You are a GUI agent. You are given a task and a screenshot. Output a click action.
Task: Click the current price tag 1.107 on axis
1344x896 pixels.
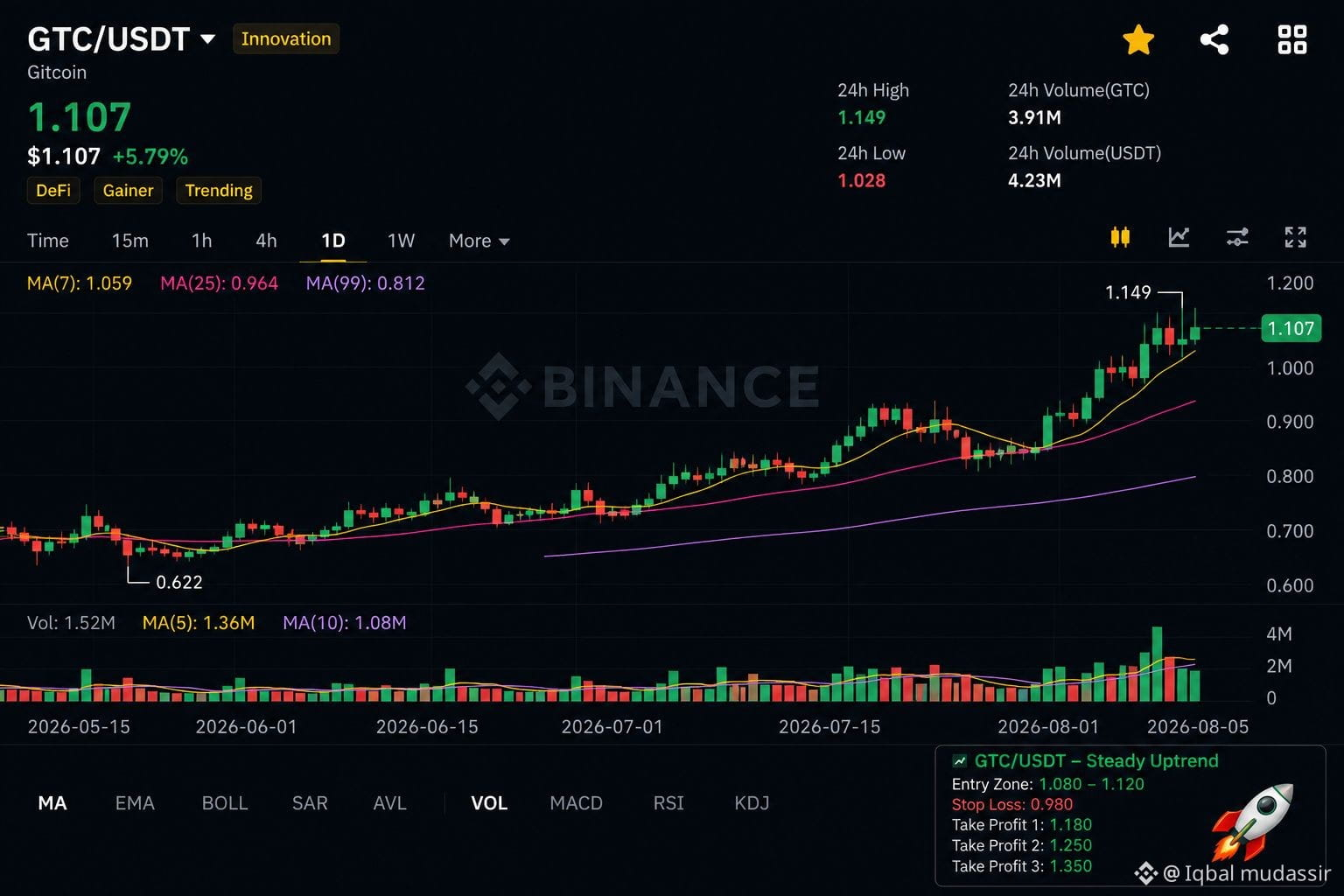pyautogui.click(x=1291, y=328)
